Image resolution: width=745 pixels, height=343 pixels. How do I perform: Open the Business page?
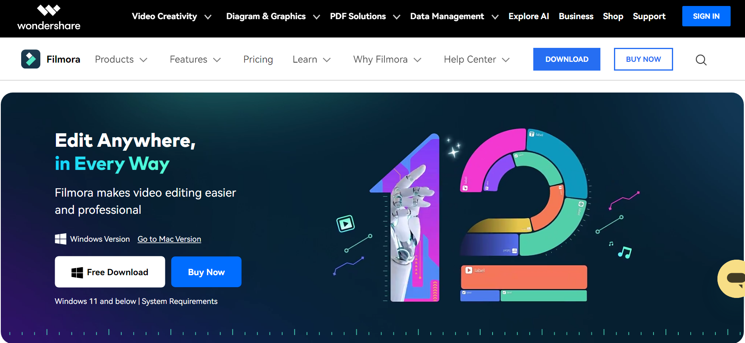pyautogui.click(x=576, y=16)
